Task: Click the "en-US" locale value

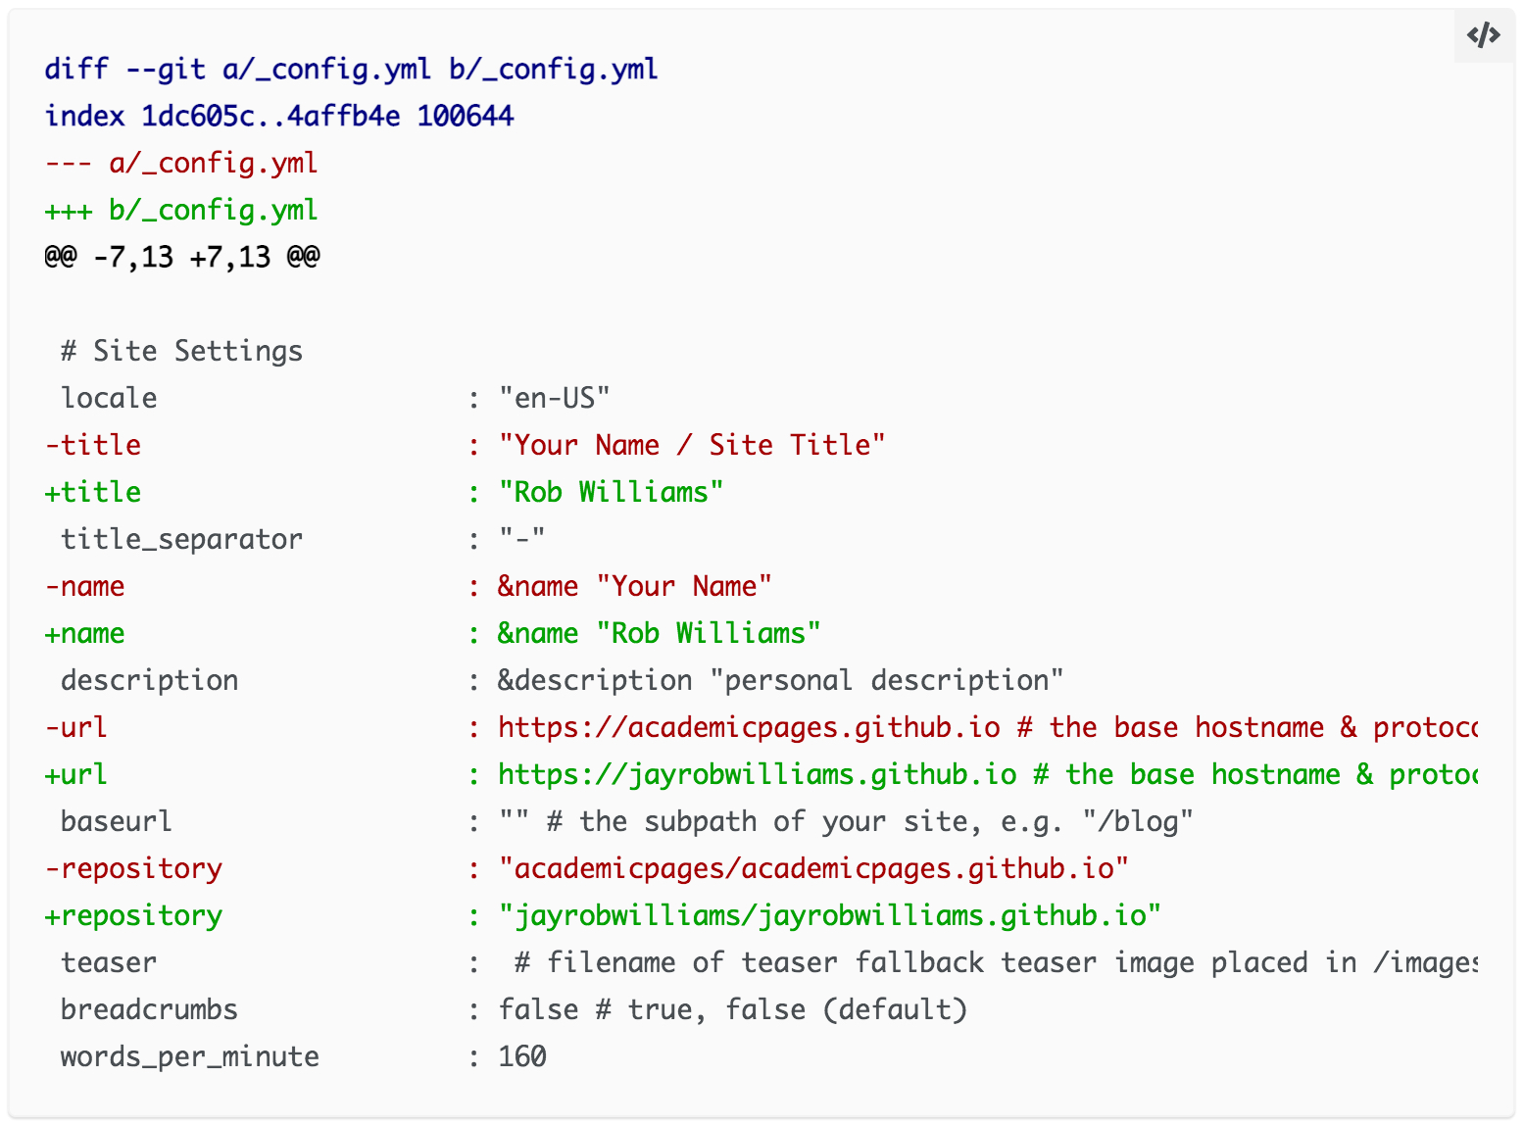Action: [x=554, y=399]
